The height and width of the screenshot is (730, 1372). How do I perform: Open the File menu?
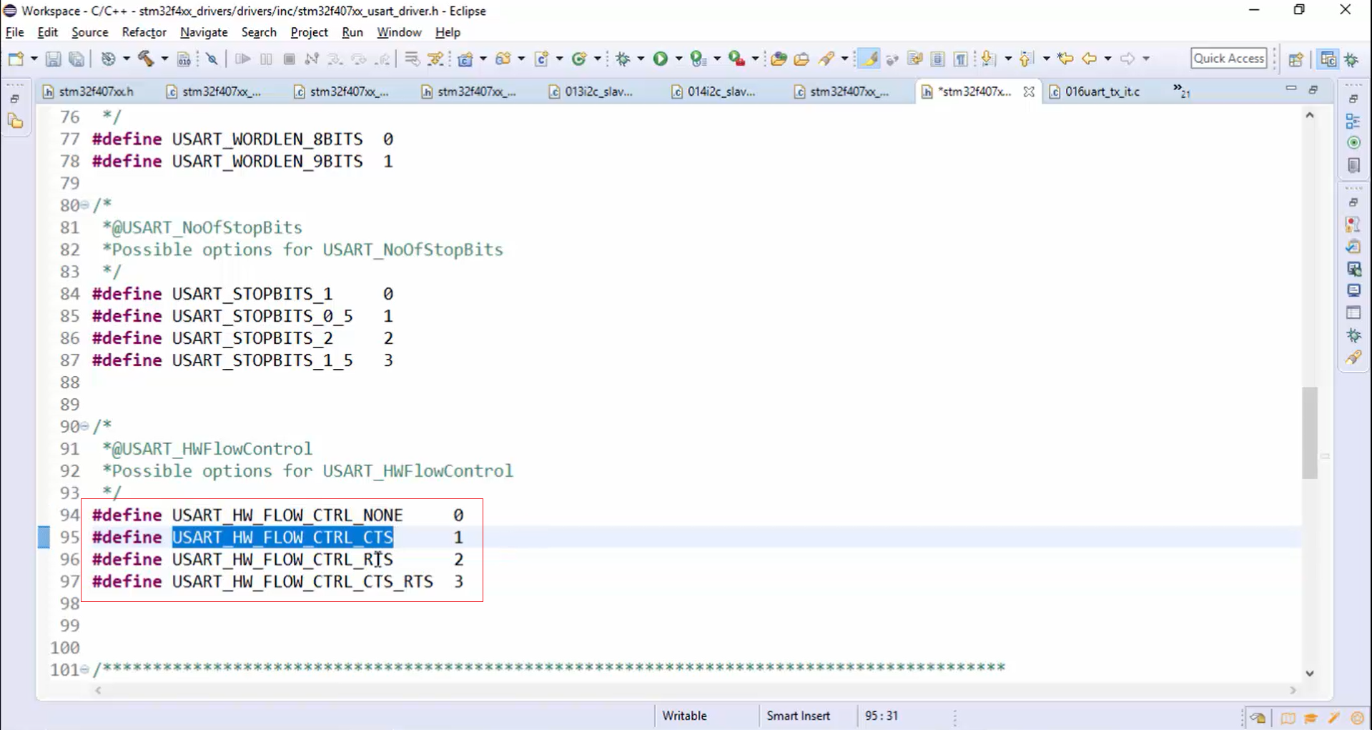click(14, 32)
